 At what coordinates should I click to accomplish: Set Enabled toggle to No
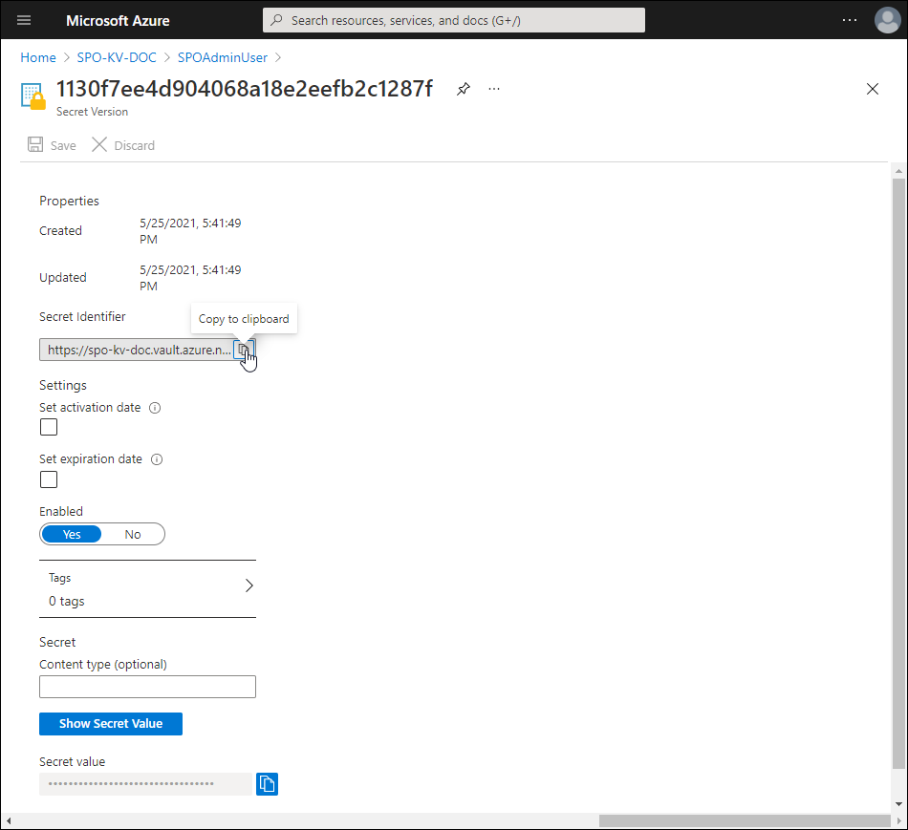click(133, 534)
